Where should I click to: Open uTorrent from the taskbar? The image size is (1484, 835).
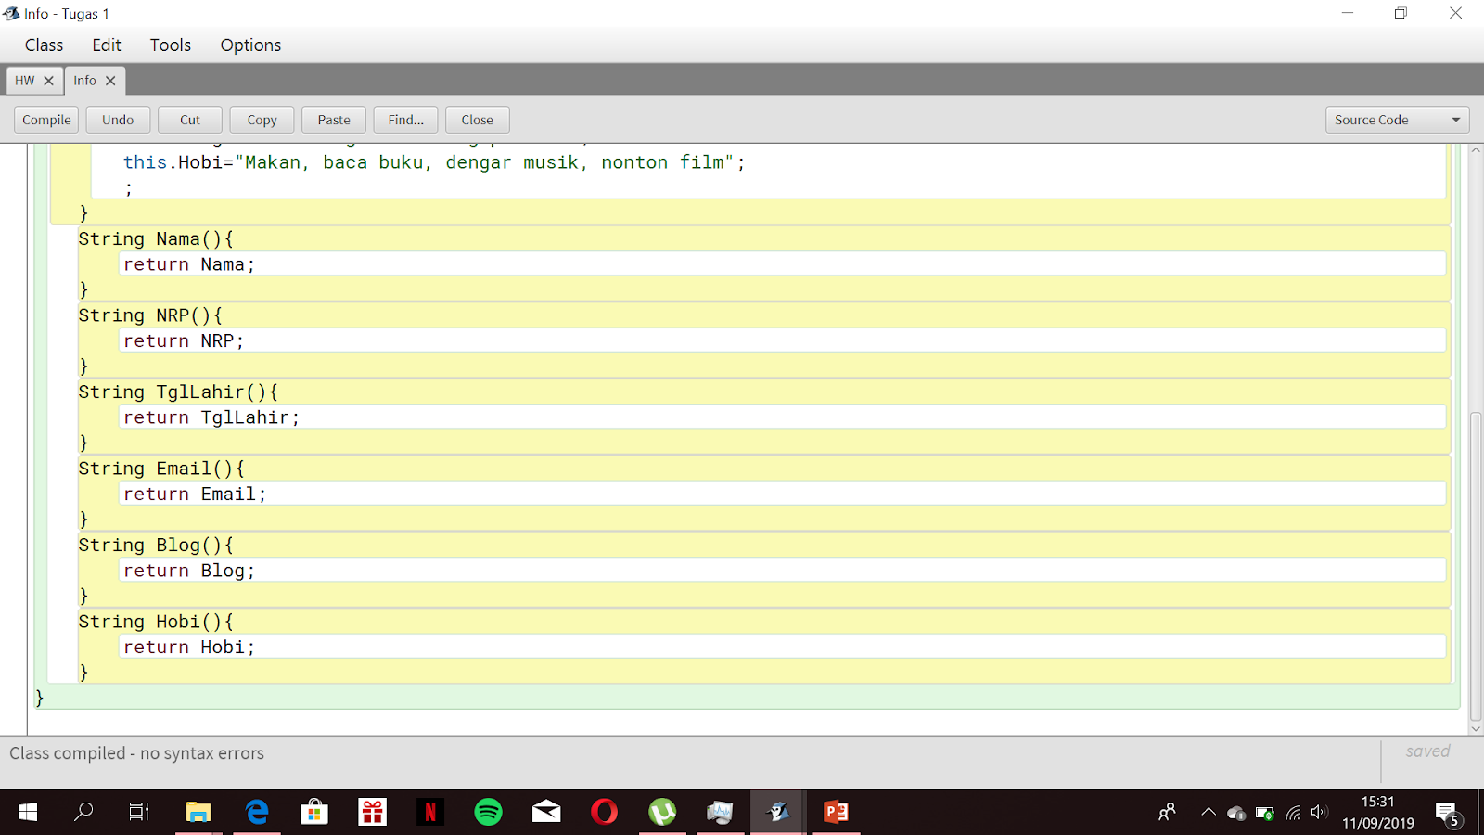(662, 812)
